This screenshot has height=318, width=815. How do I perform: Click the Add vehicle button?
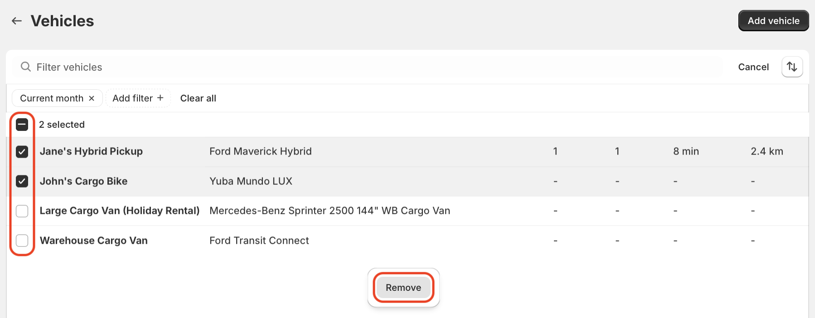pos(773,21)
